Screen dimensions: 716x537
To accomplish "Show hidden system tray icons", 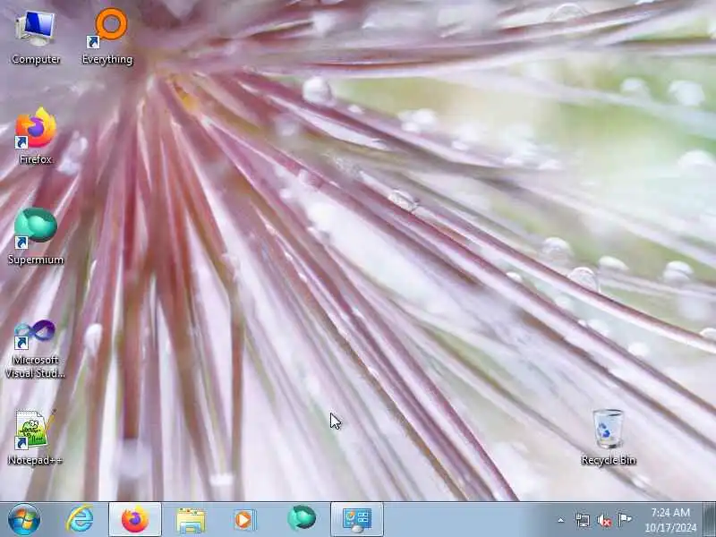I will point(561,520).
